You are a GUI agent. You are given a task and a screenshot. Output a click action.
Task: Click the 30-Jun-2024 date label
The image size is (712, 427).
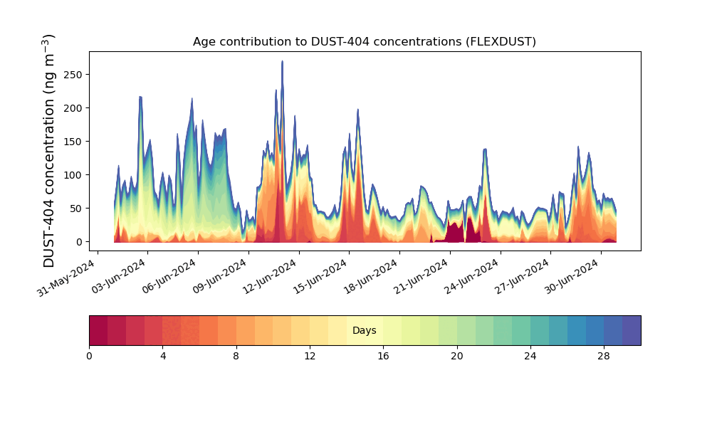coord(572,276)
